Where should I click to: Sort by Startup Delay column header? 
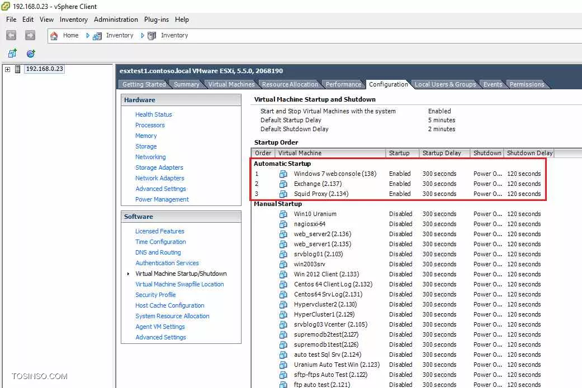coord(444,153)
